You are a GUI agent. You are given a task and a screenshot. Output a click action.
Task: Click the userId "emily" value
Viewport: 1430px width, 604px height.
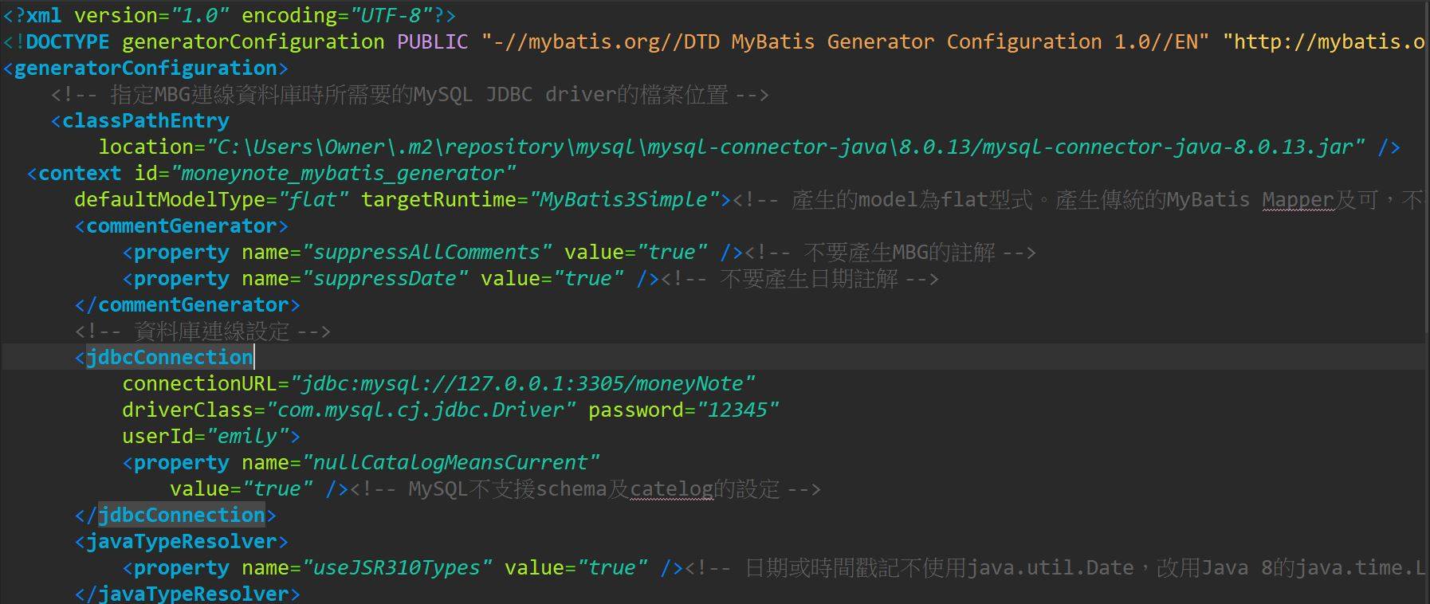pos(247,436)
